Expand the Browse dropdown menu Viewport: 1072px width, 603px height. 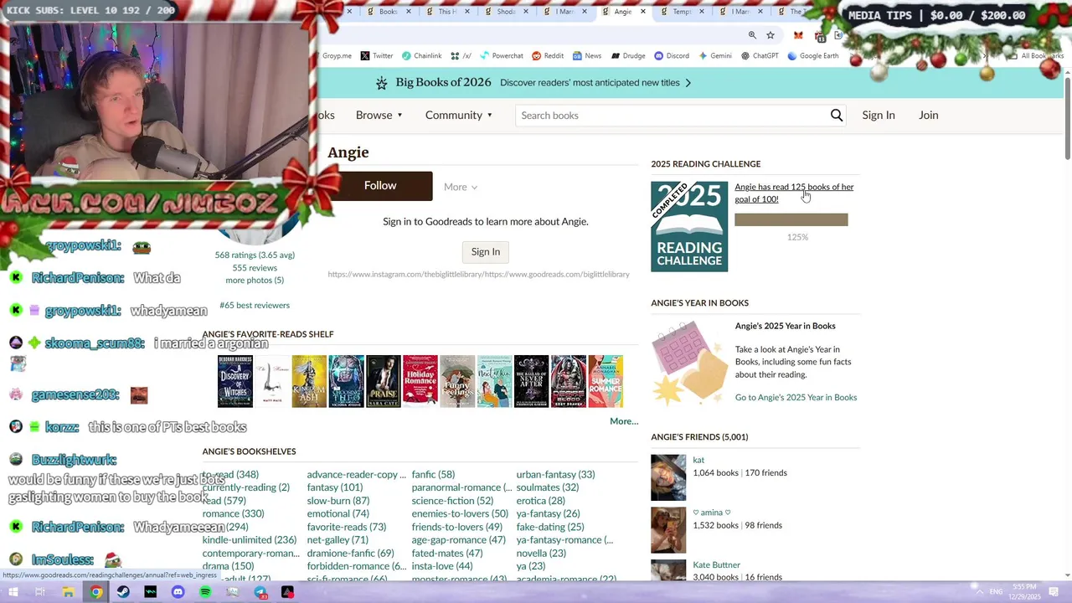[379, 116]
